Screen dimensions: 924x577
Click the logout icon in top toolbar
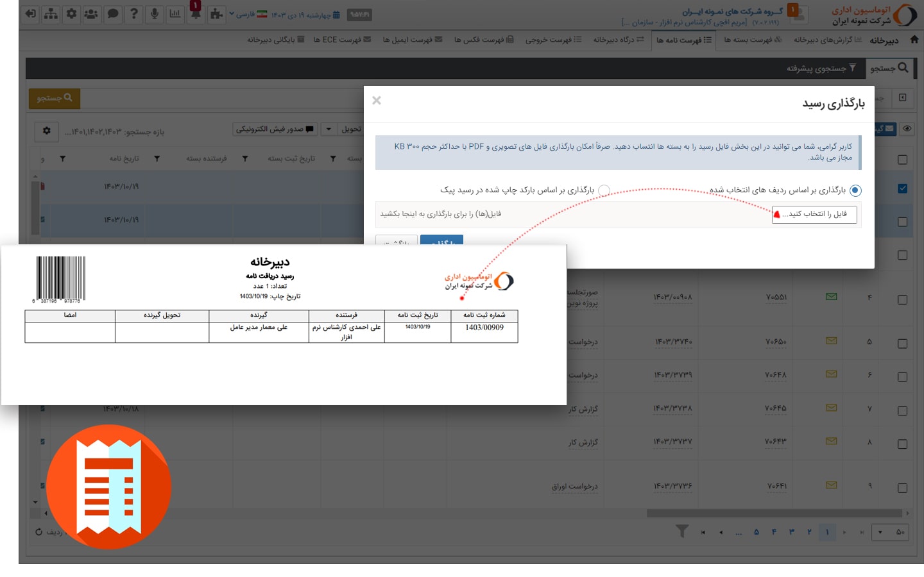click(x=30, y=13)
